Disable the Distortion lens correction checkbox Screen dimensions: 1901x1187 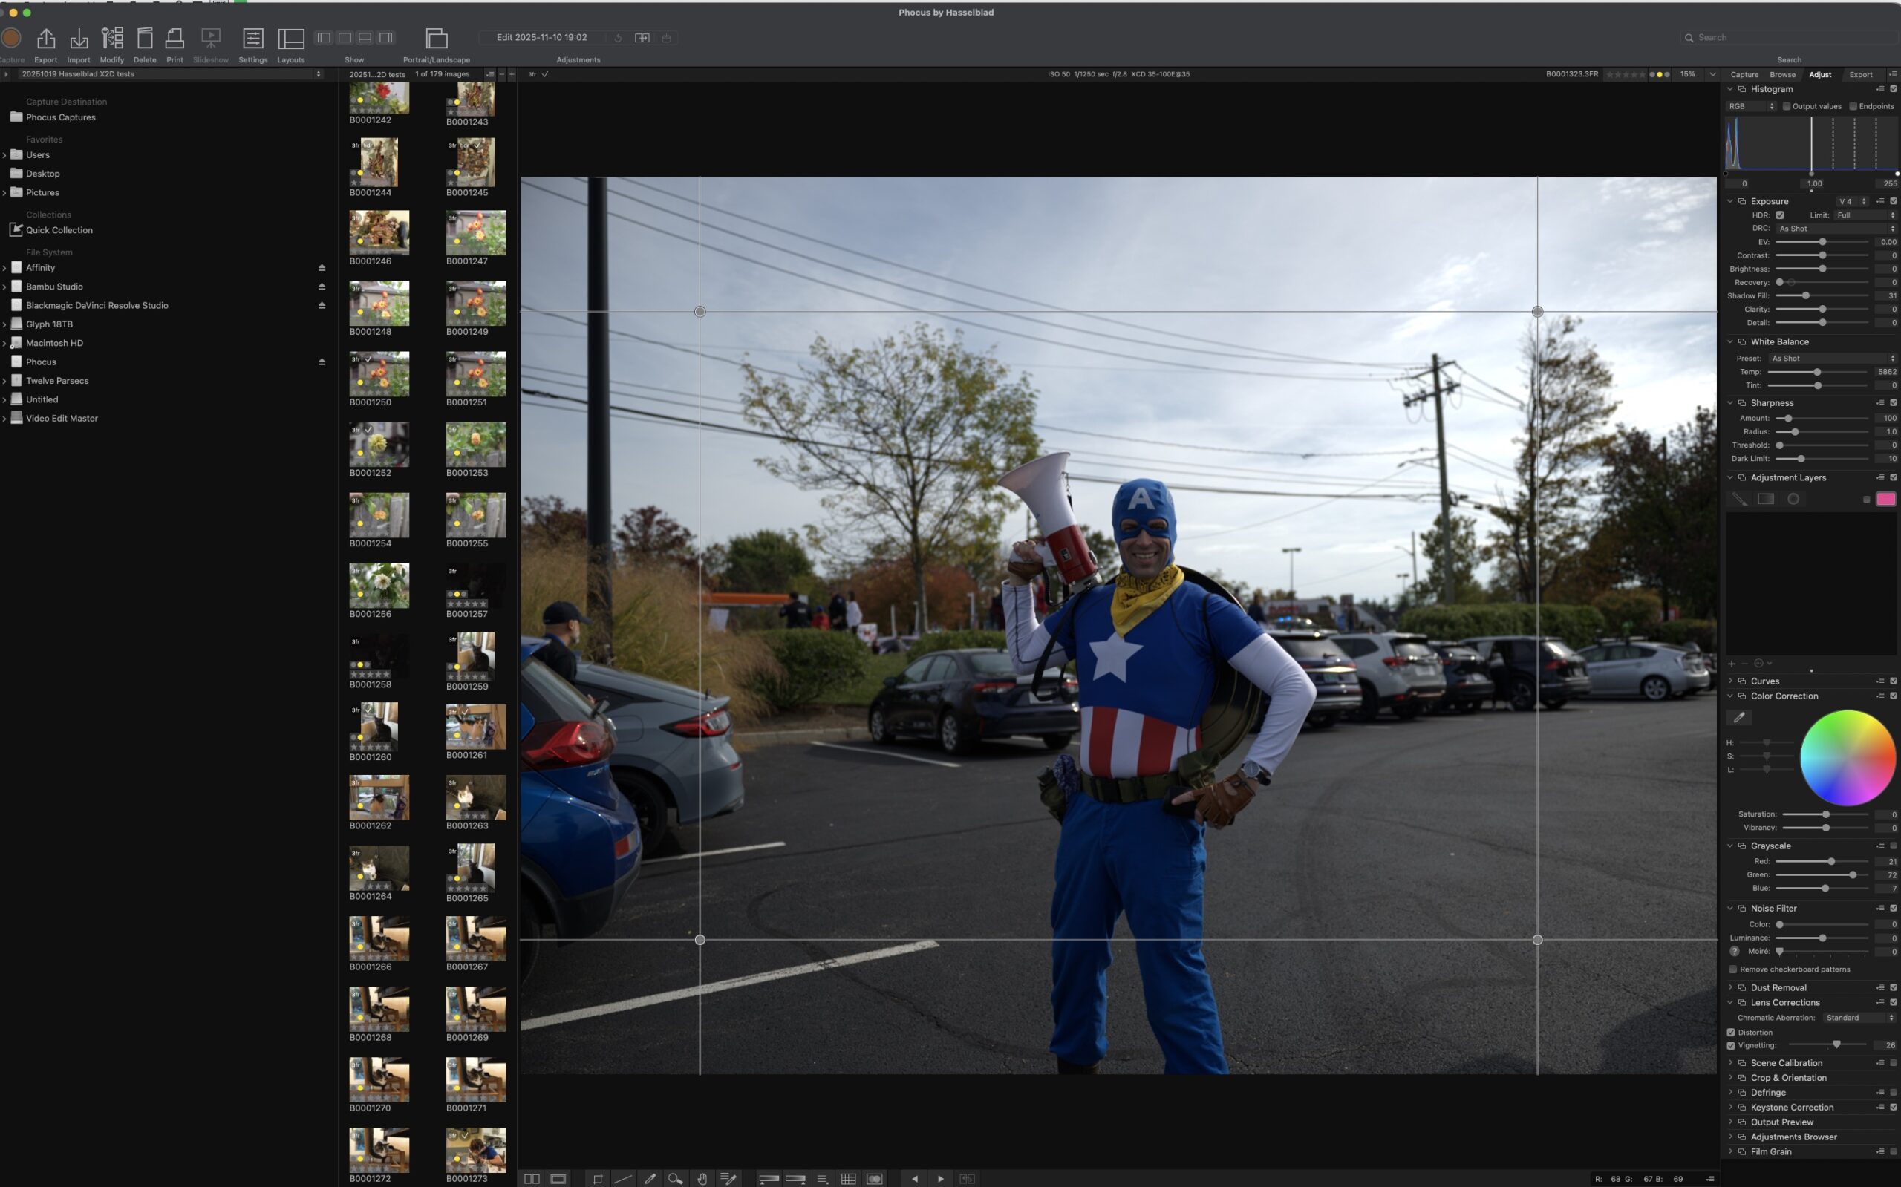pyautogui.click(x=1732, y=1033)
